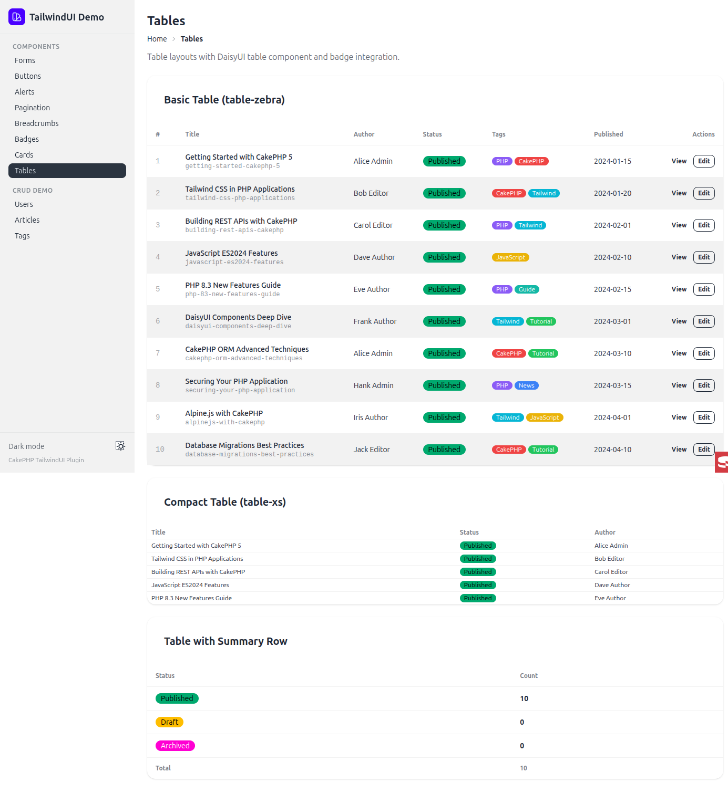Click the Home breadcrumb link

[157, 39]
